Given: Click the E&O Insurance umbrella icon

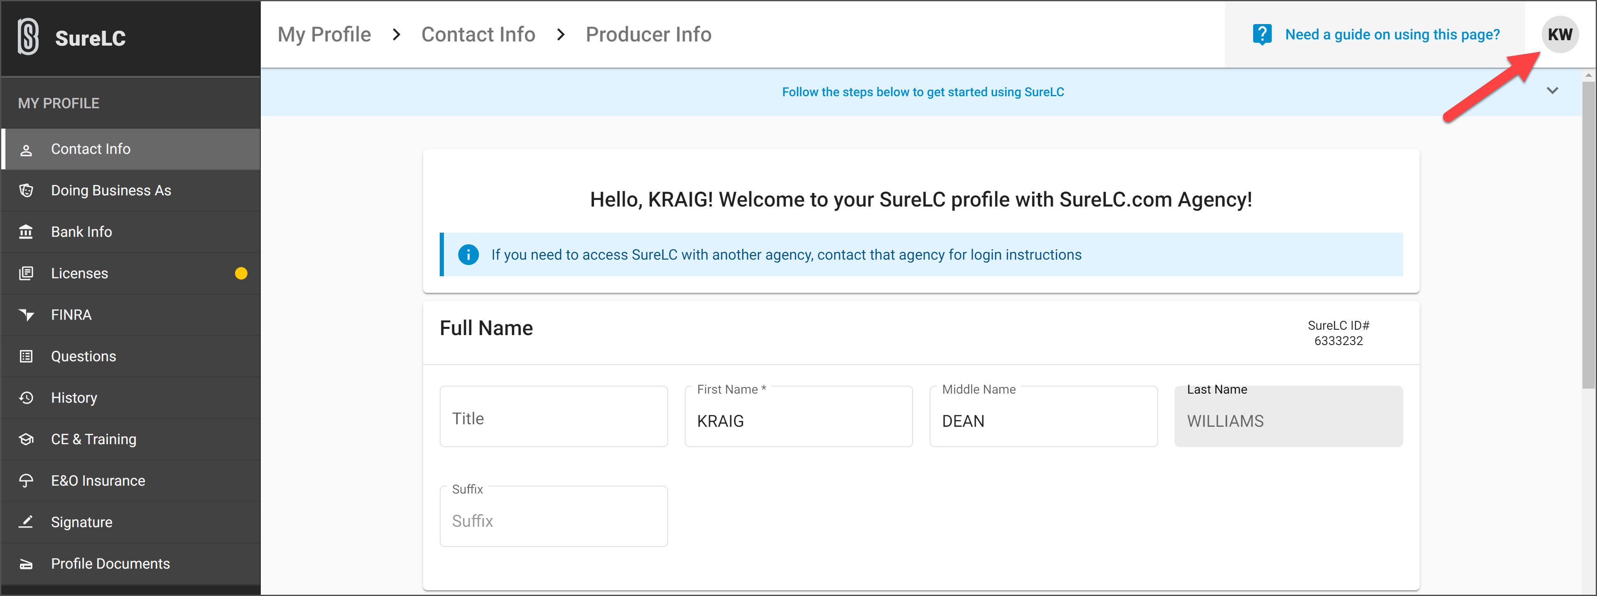Looking at the screenshot, I should pyautogui.click(x=26, y=481).
